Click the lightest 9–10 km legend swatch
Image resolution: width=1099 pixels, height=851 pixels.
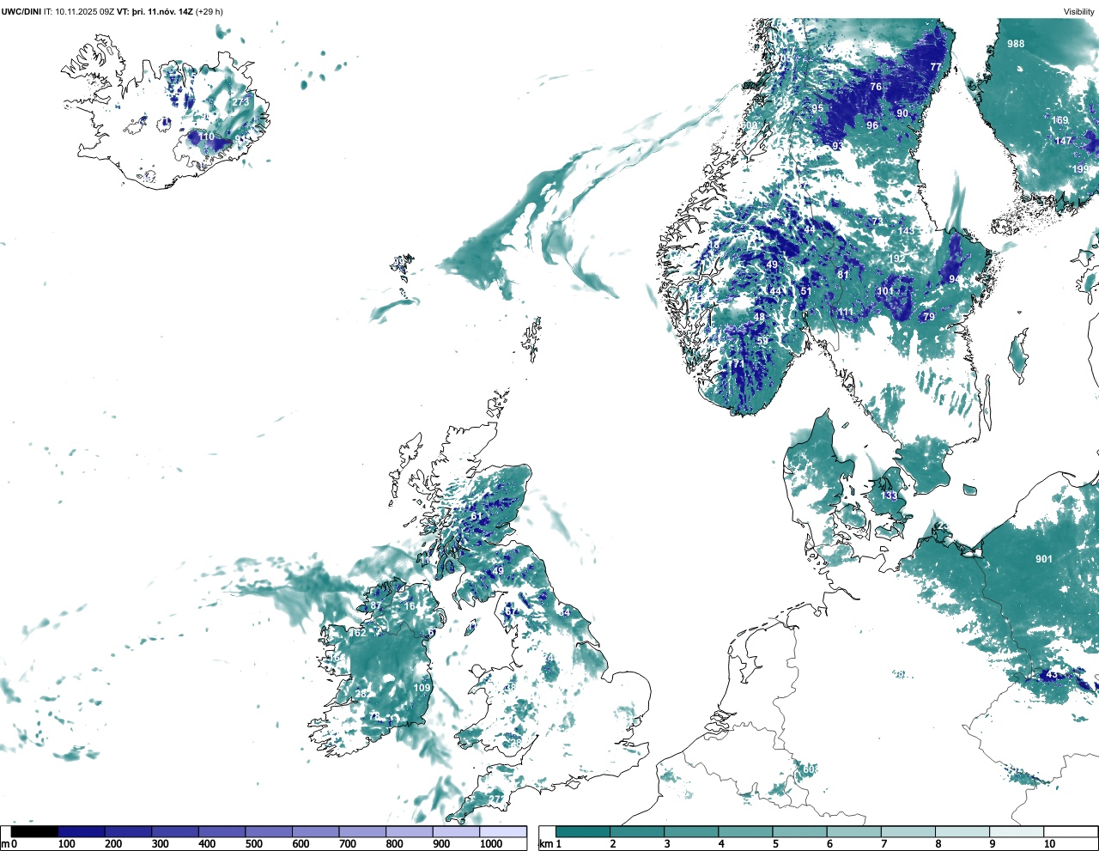tap(1017, 831)
